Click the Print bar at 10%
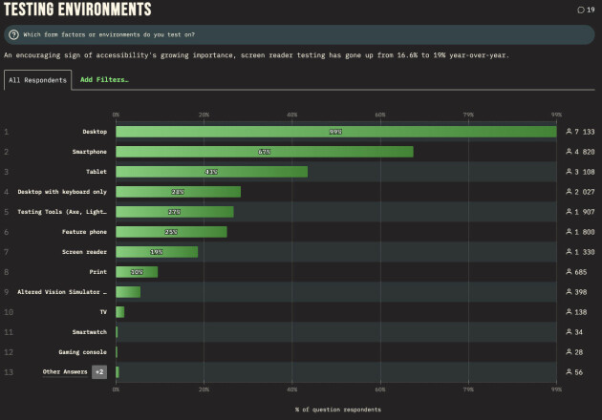 coord(137,272)
